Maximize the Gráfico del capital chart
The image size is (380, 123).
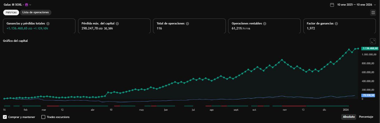pos(373,42)
